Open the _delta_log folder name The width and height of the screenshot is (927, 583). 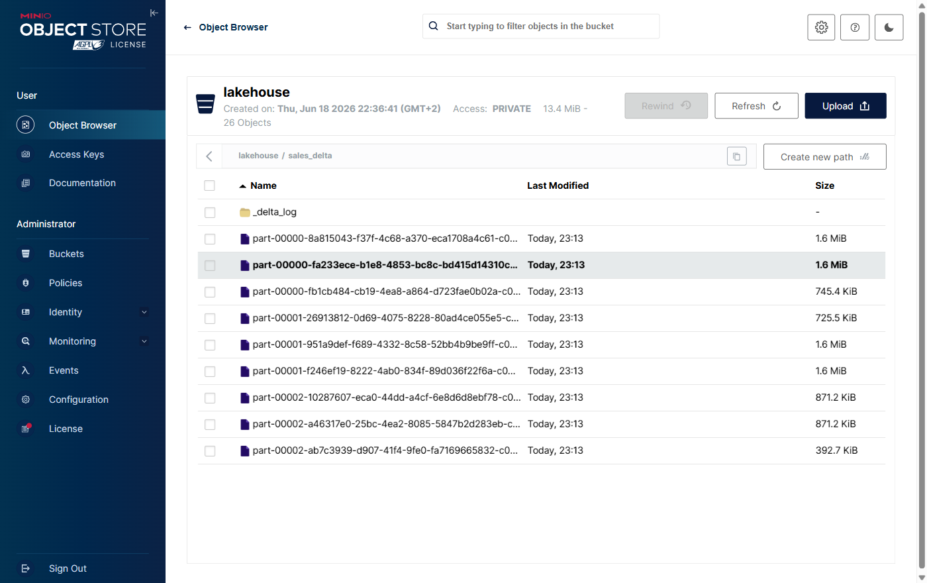click(275, 212)
